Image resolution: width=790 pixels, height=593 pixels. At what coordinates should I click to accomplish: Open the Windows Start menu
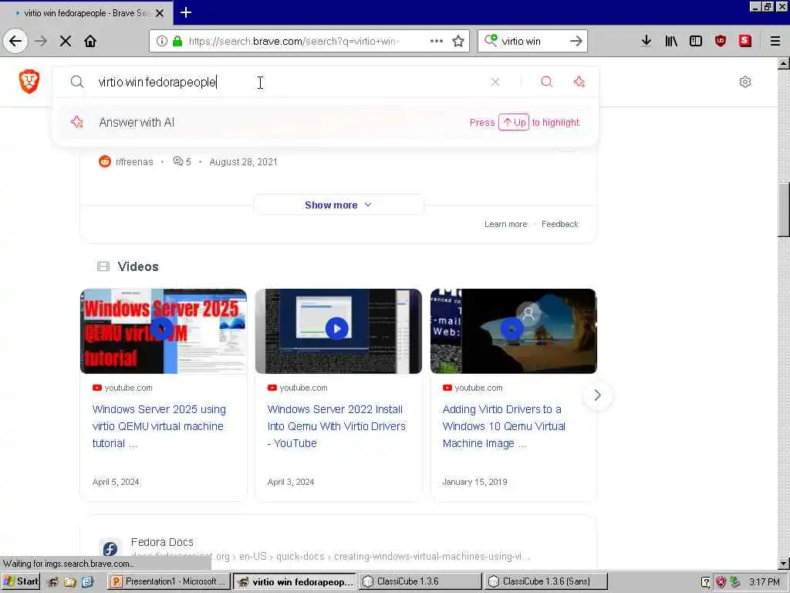tap(21, 581)
